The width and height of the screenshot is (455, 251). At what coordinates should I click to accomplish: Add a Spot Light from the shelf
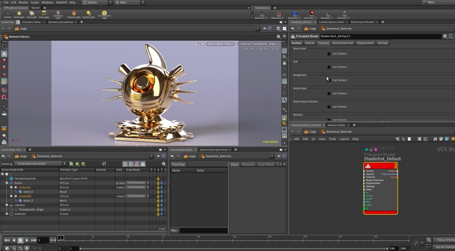pyautogui.click(x=32, y=14)
